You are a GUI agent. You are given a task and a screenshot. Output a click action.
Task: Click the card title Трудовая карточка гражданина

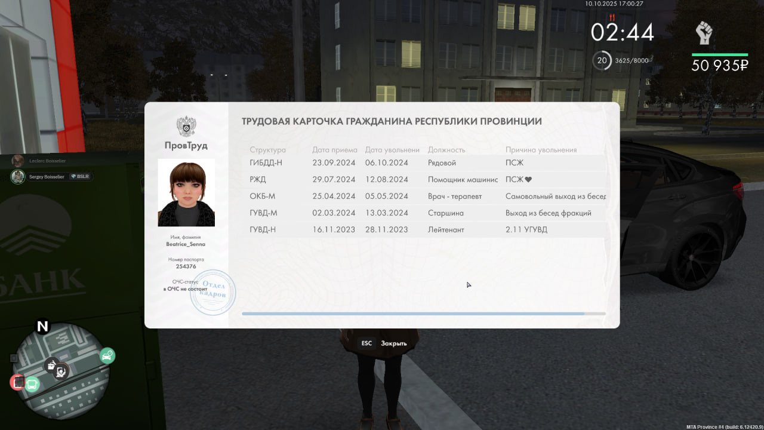[392, 121]
